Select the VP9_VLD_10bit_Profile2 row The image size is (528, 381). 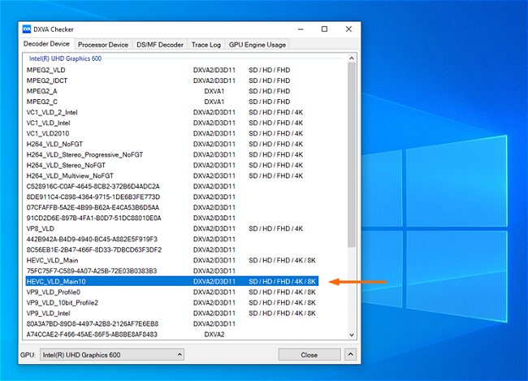171,302
